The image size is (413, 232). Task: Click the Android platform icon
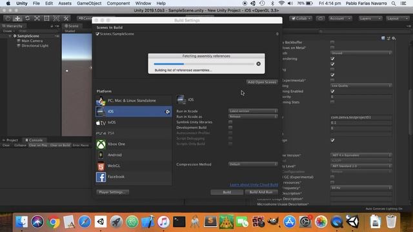(101, 155)
